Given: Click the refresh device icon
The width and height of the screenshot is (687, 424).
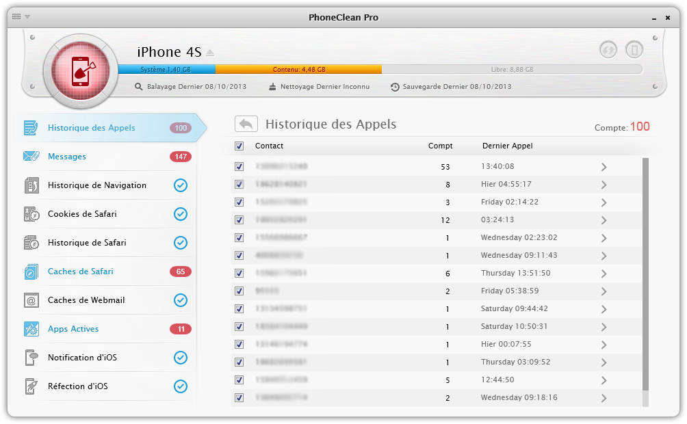Looking at the screenshot, I should (608, 49).
